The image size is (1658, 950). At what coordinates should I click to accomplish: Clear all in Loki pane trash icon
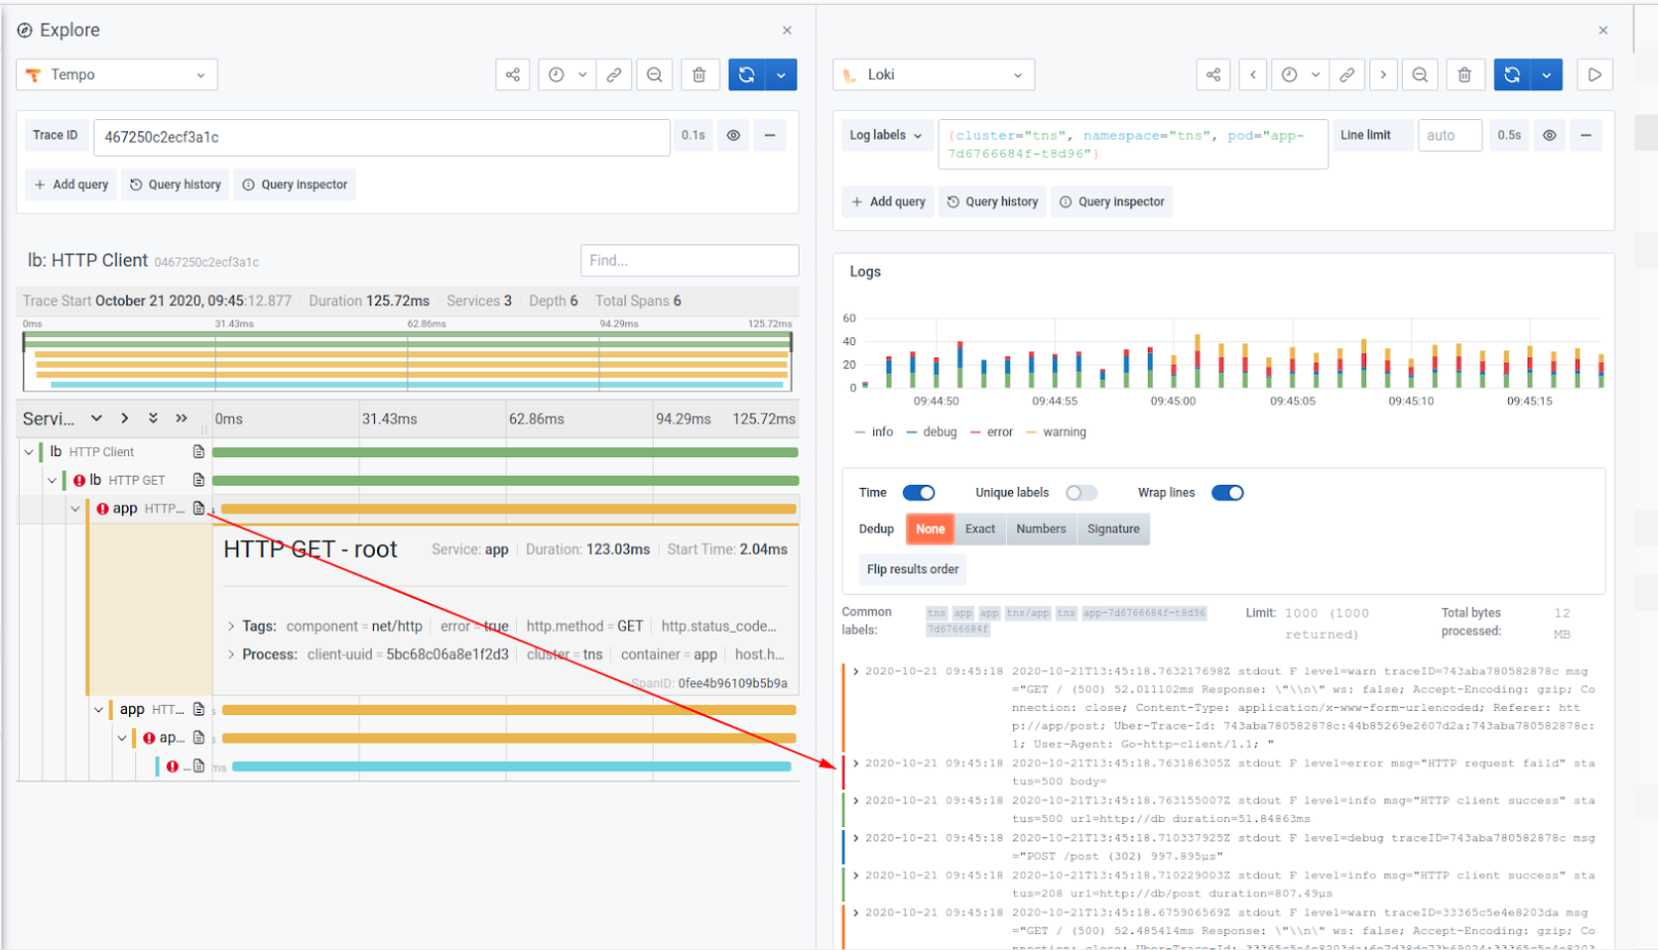(1465, 74)
